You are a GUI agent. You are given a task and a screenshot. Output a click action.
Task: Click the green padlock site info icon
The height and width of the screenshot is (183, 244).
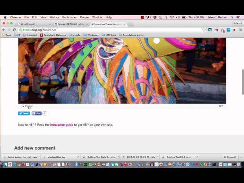click(x=20, y=30)
